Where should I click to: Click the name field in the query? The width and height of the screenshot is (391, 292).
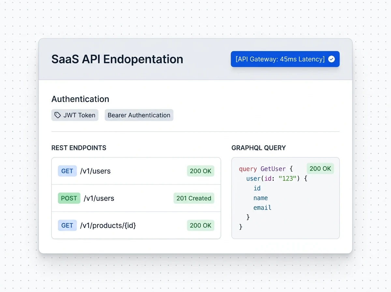tap(261, 198)
